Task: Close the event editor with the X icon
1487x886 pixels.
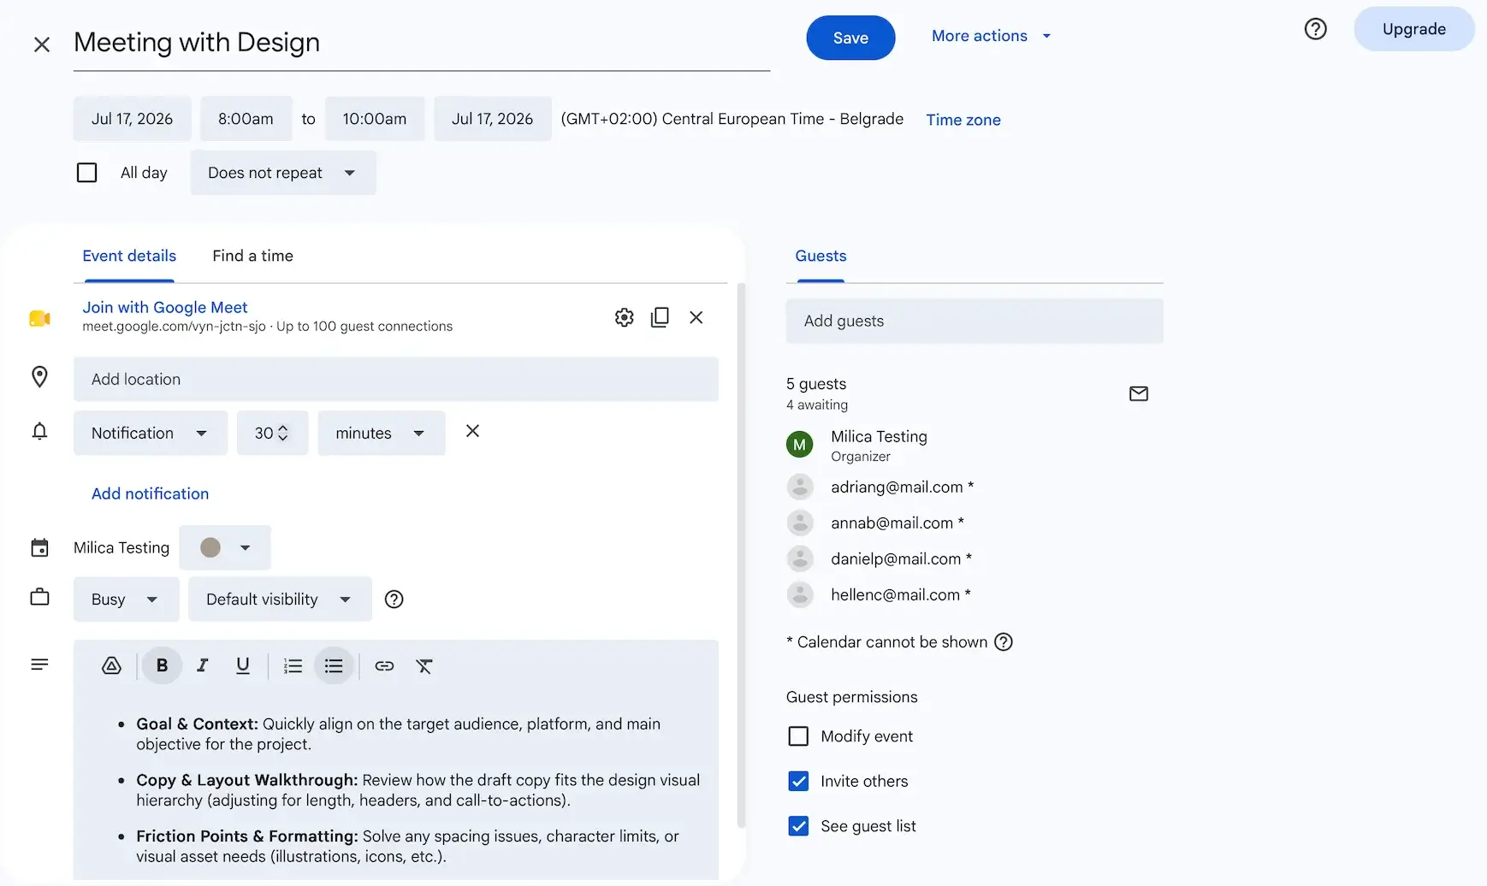Action: (x=42, y=44)
